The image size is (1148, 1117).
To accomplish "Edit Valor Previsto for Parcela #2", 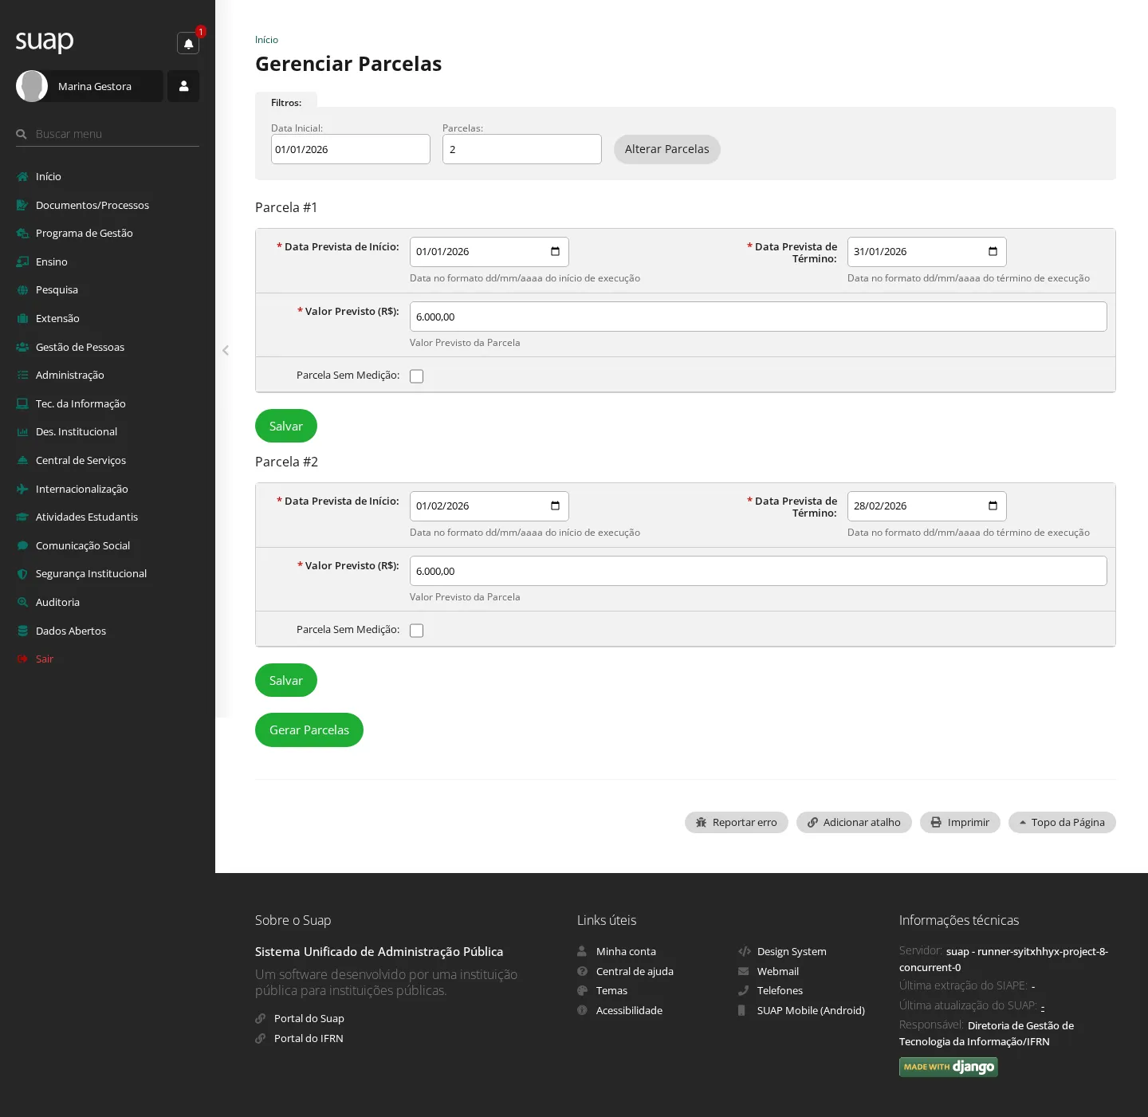I will pyautogui.click(x=758, y=571).
